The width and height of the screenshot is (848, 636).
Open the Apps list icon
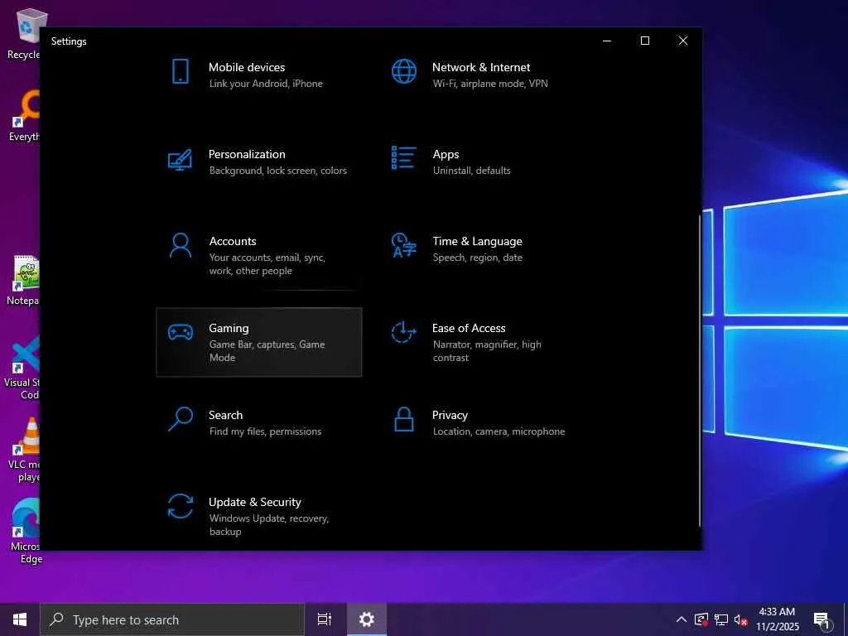point(403,158)
